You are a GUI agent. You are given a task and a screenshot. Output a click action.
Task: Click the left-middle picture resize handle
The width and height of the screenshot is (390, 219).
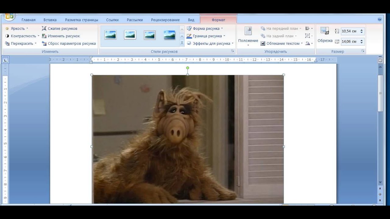point(92,147)
